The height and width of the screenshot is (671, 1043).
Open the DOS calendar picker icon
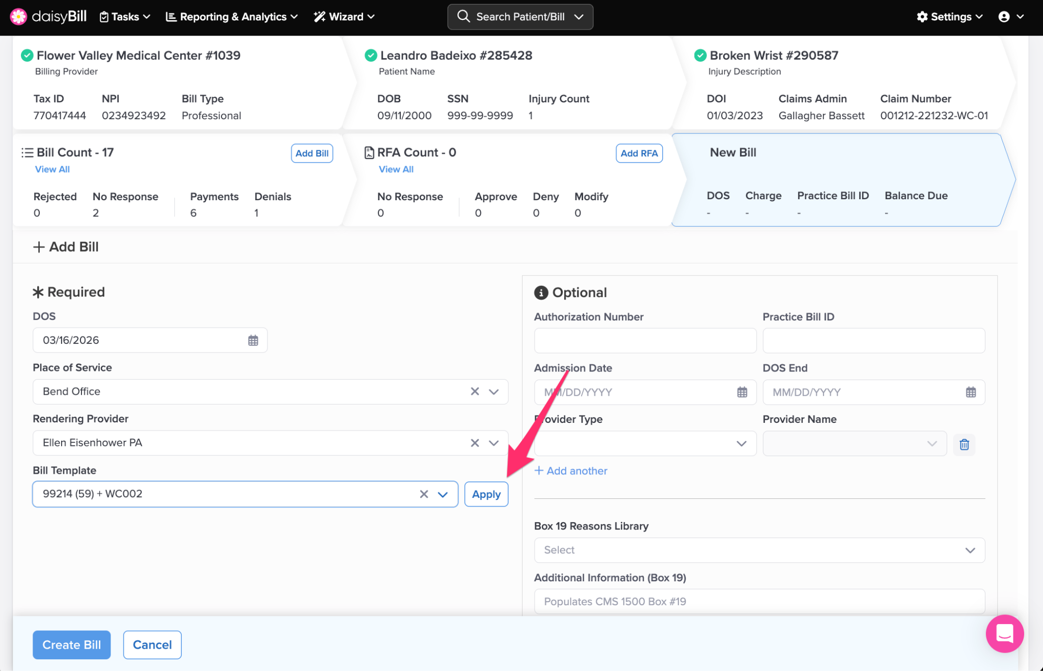[253, 340]
